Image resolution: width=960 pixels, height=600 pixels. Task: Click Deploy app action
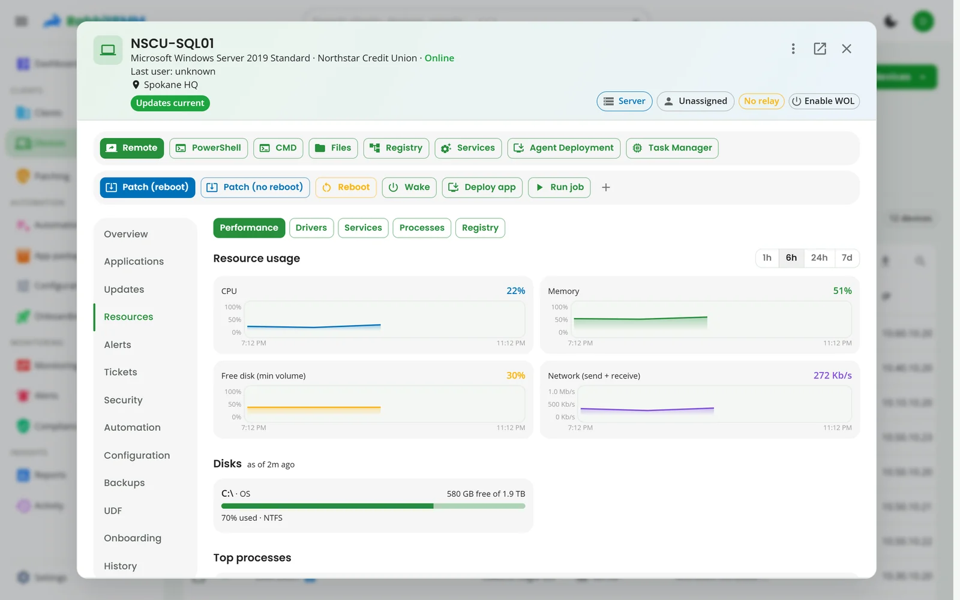[x=482, y=188]
